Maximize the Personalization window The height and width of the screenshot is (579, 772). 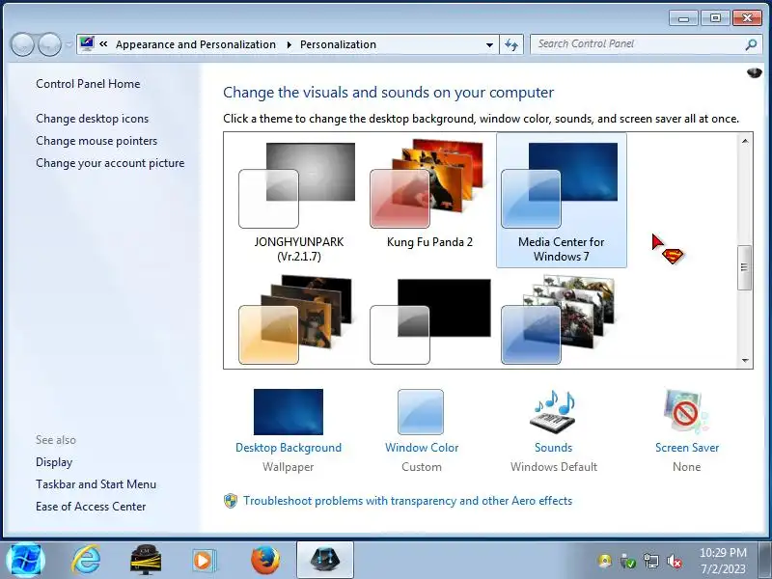[715, 18]
